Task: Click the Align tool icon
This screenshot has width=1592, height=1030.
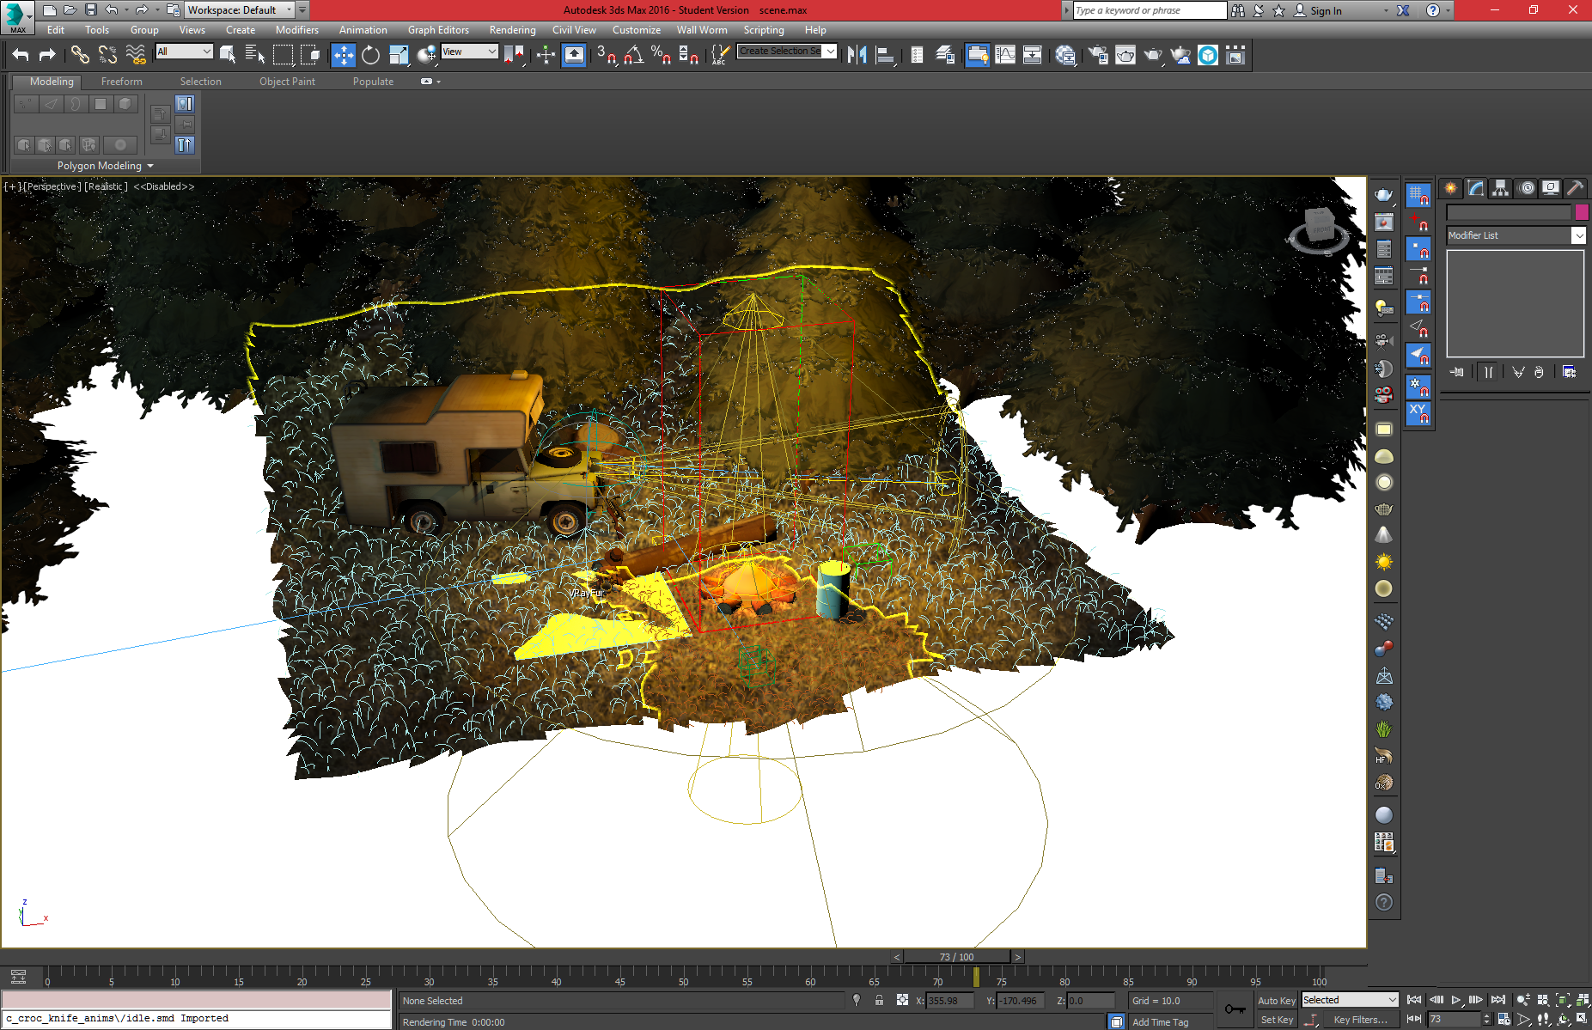Action: pyautogui.click(x=884, y=56)
